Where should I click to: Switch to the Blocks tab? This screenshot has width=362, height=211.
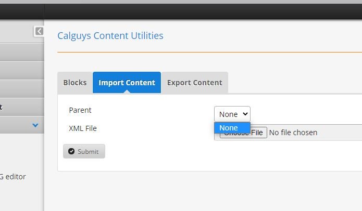pyautogui.click(x=75, y=83)
